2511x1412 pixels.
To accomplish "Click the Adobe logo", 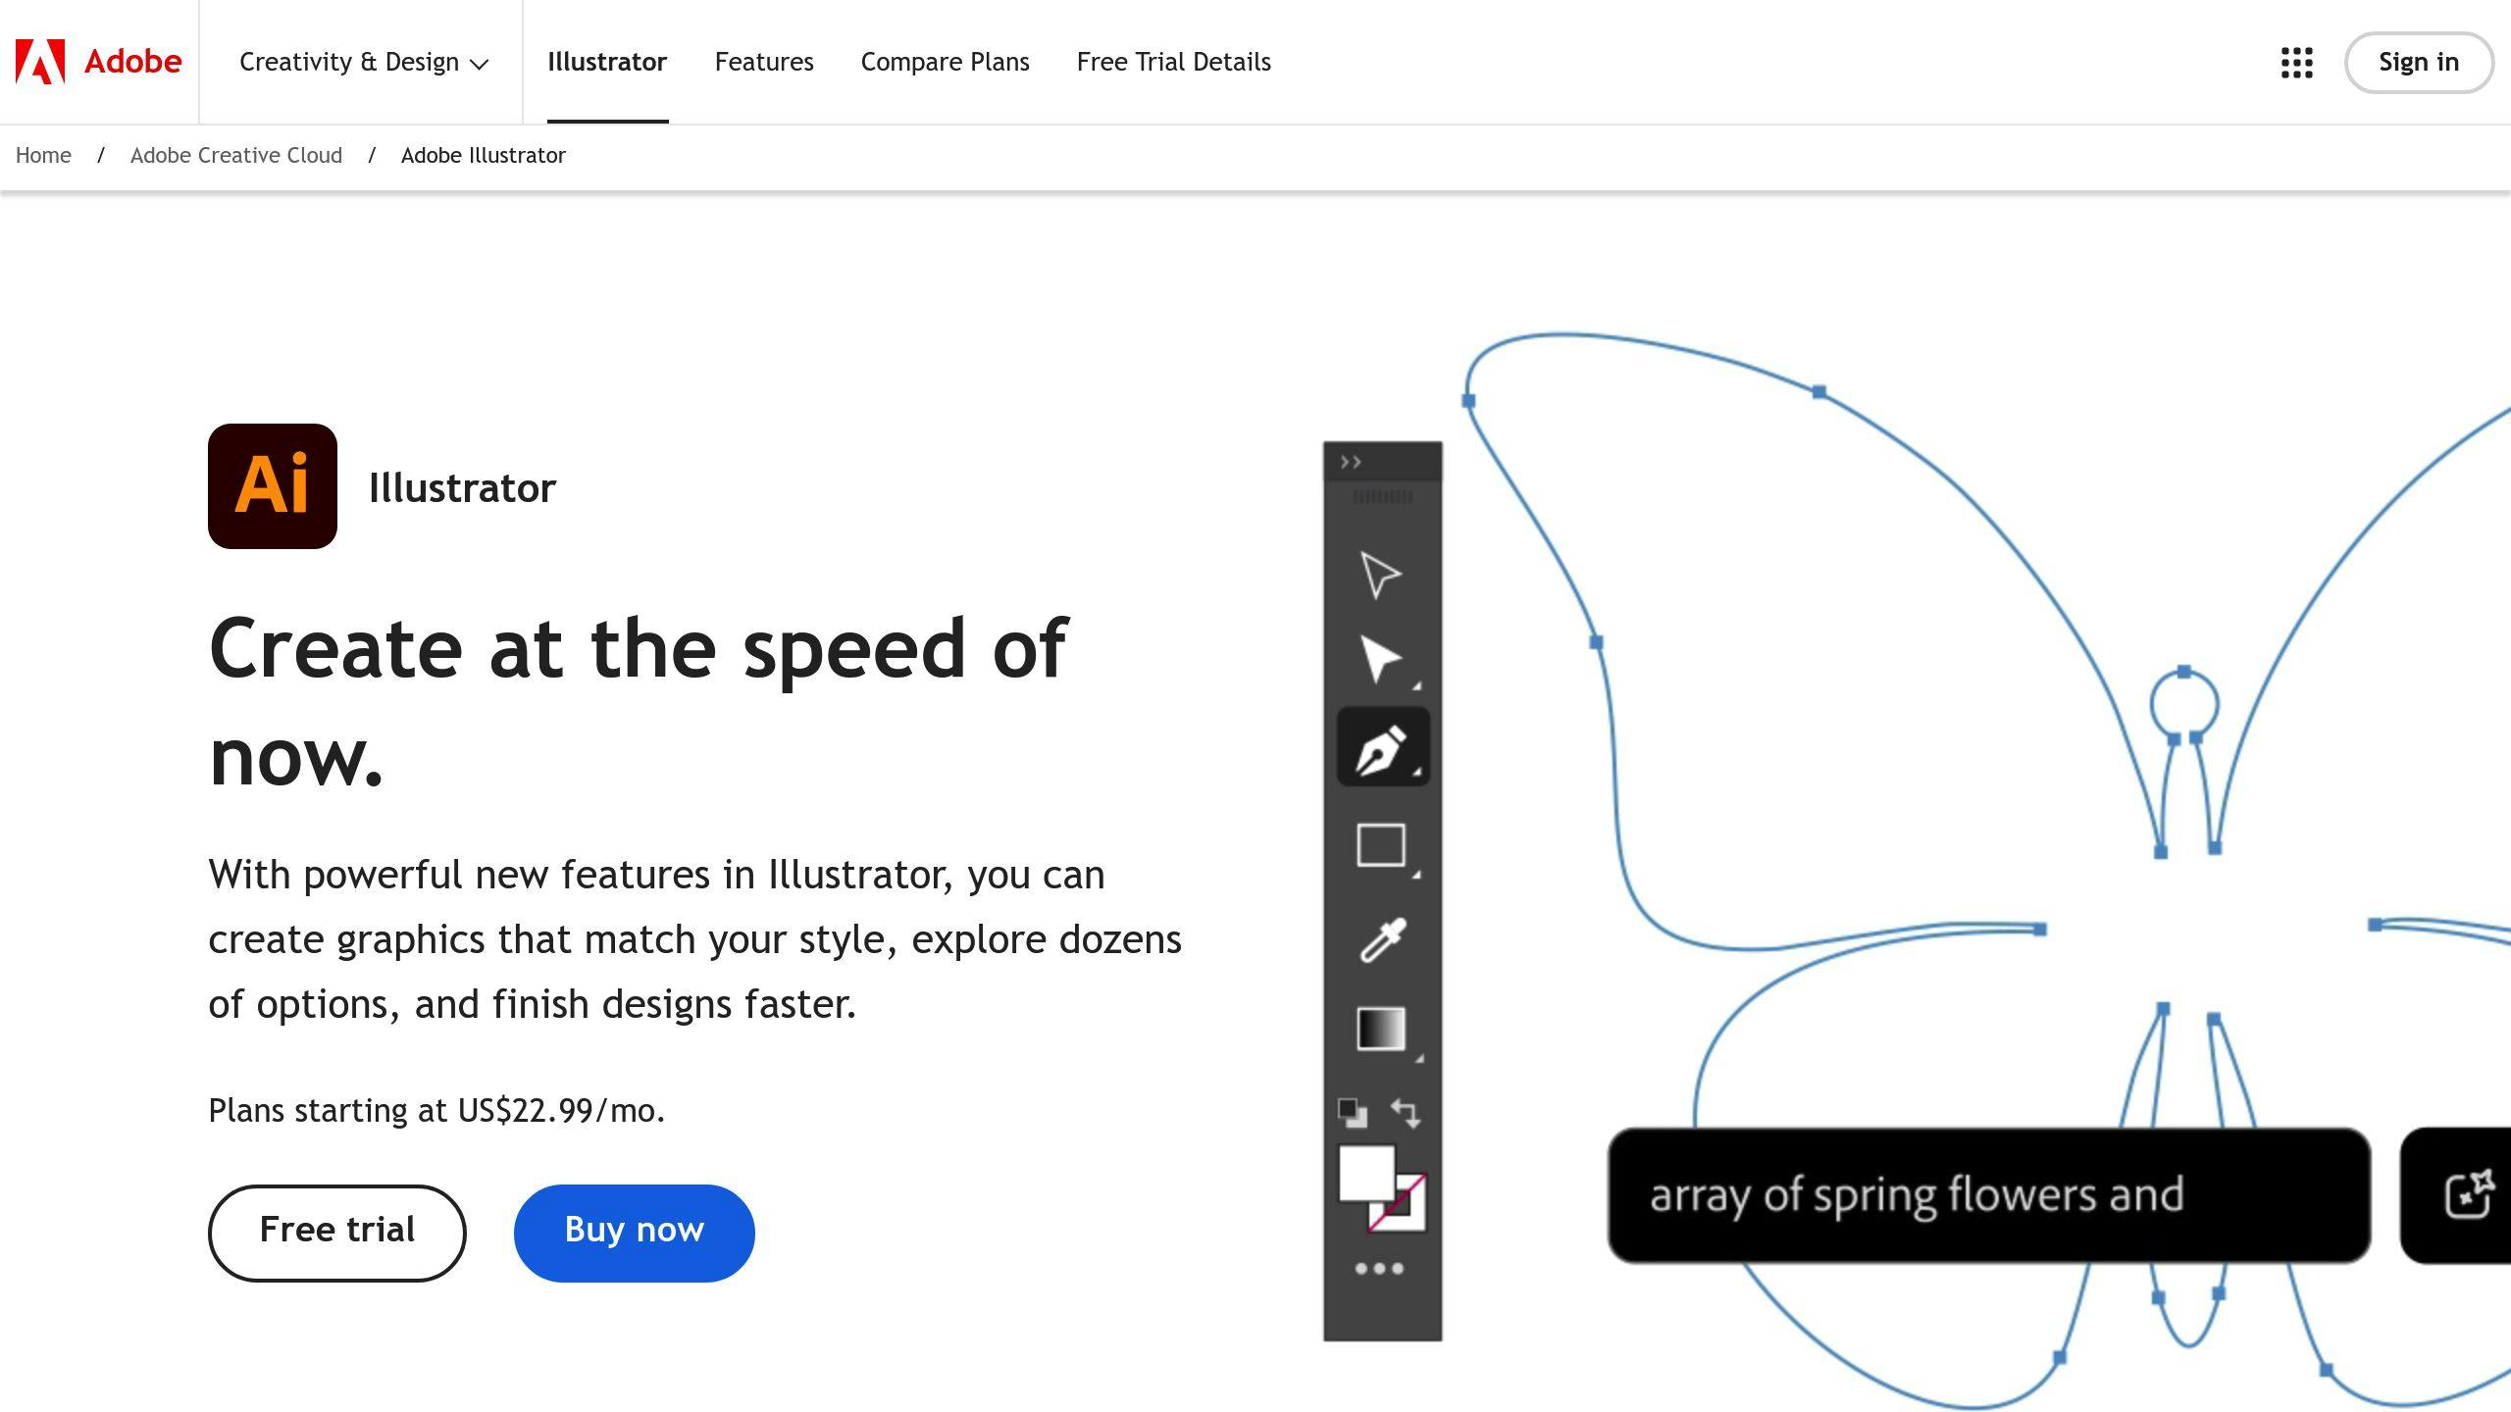I will click(x=98, y=62).
